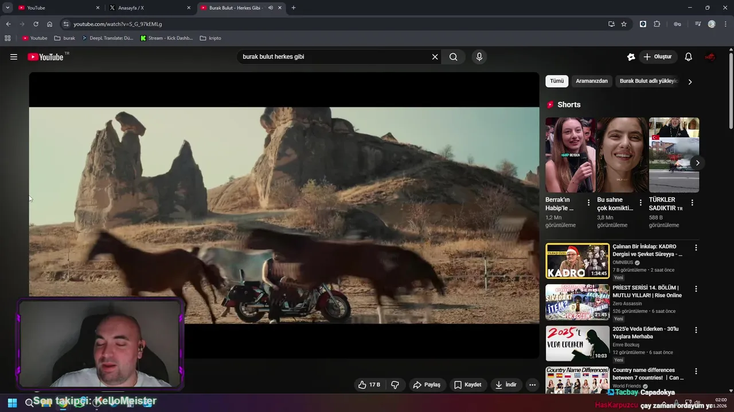This screenshot has height=412, width=734.
Task: Open the Windows Start button
Action: point(12,403)
